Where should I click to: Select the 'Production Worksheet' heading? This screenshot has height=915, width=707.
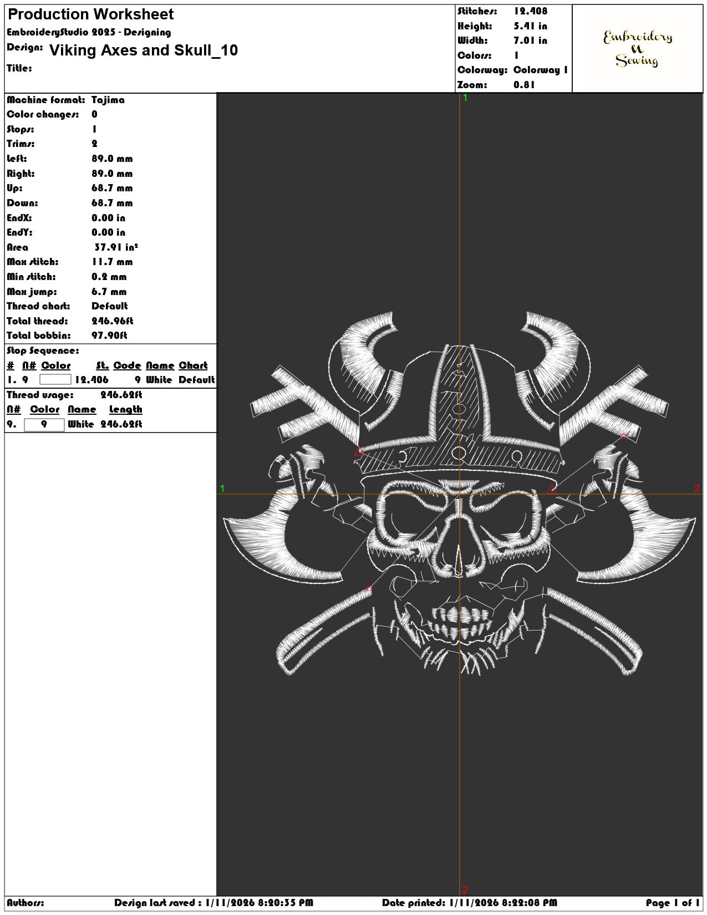point(91,14)
